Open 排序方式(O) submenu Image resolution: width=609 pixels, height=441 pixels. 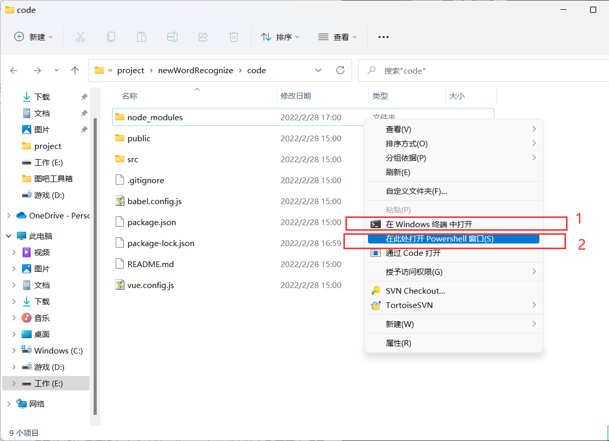(453, 143)
